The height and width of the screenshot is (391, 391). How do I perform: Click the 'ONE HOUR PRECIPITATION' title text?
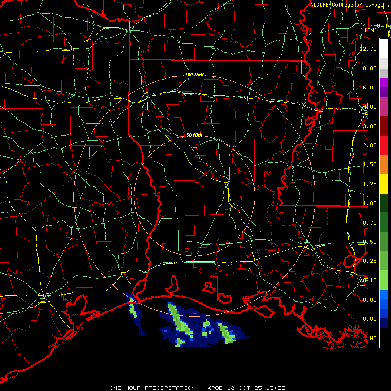[x=152, y=388]
